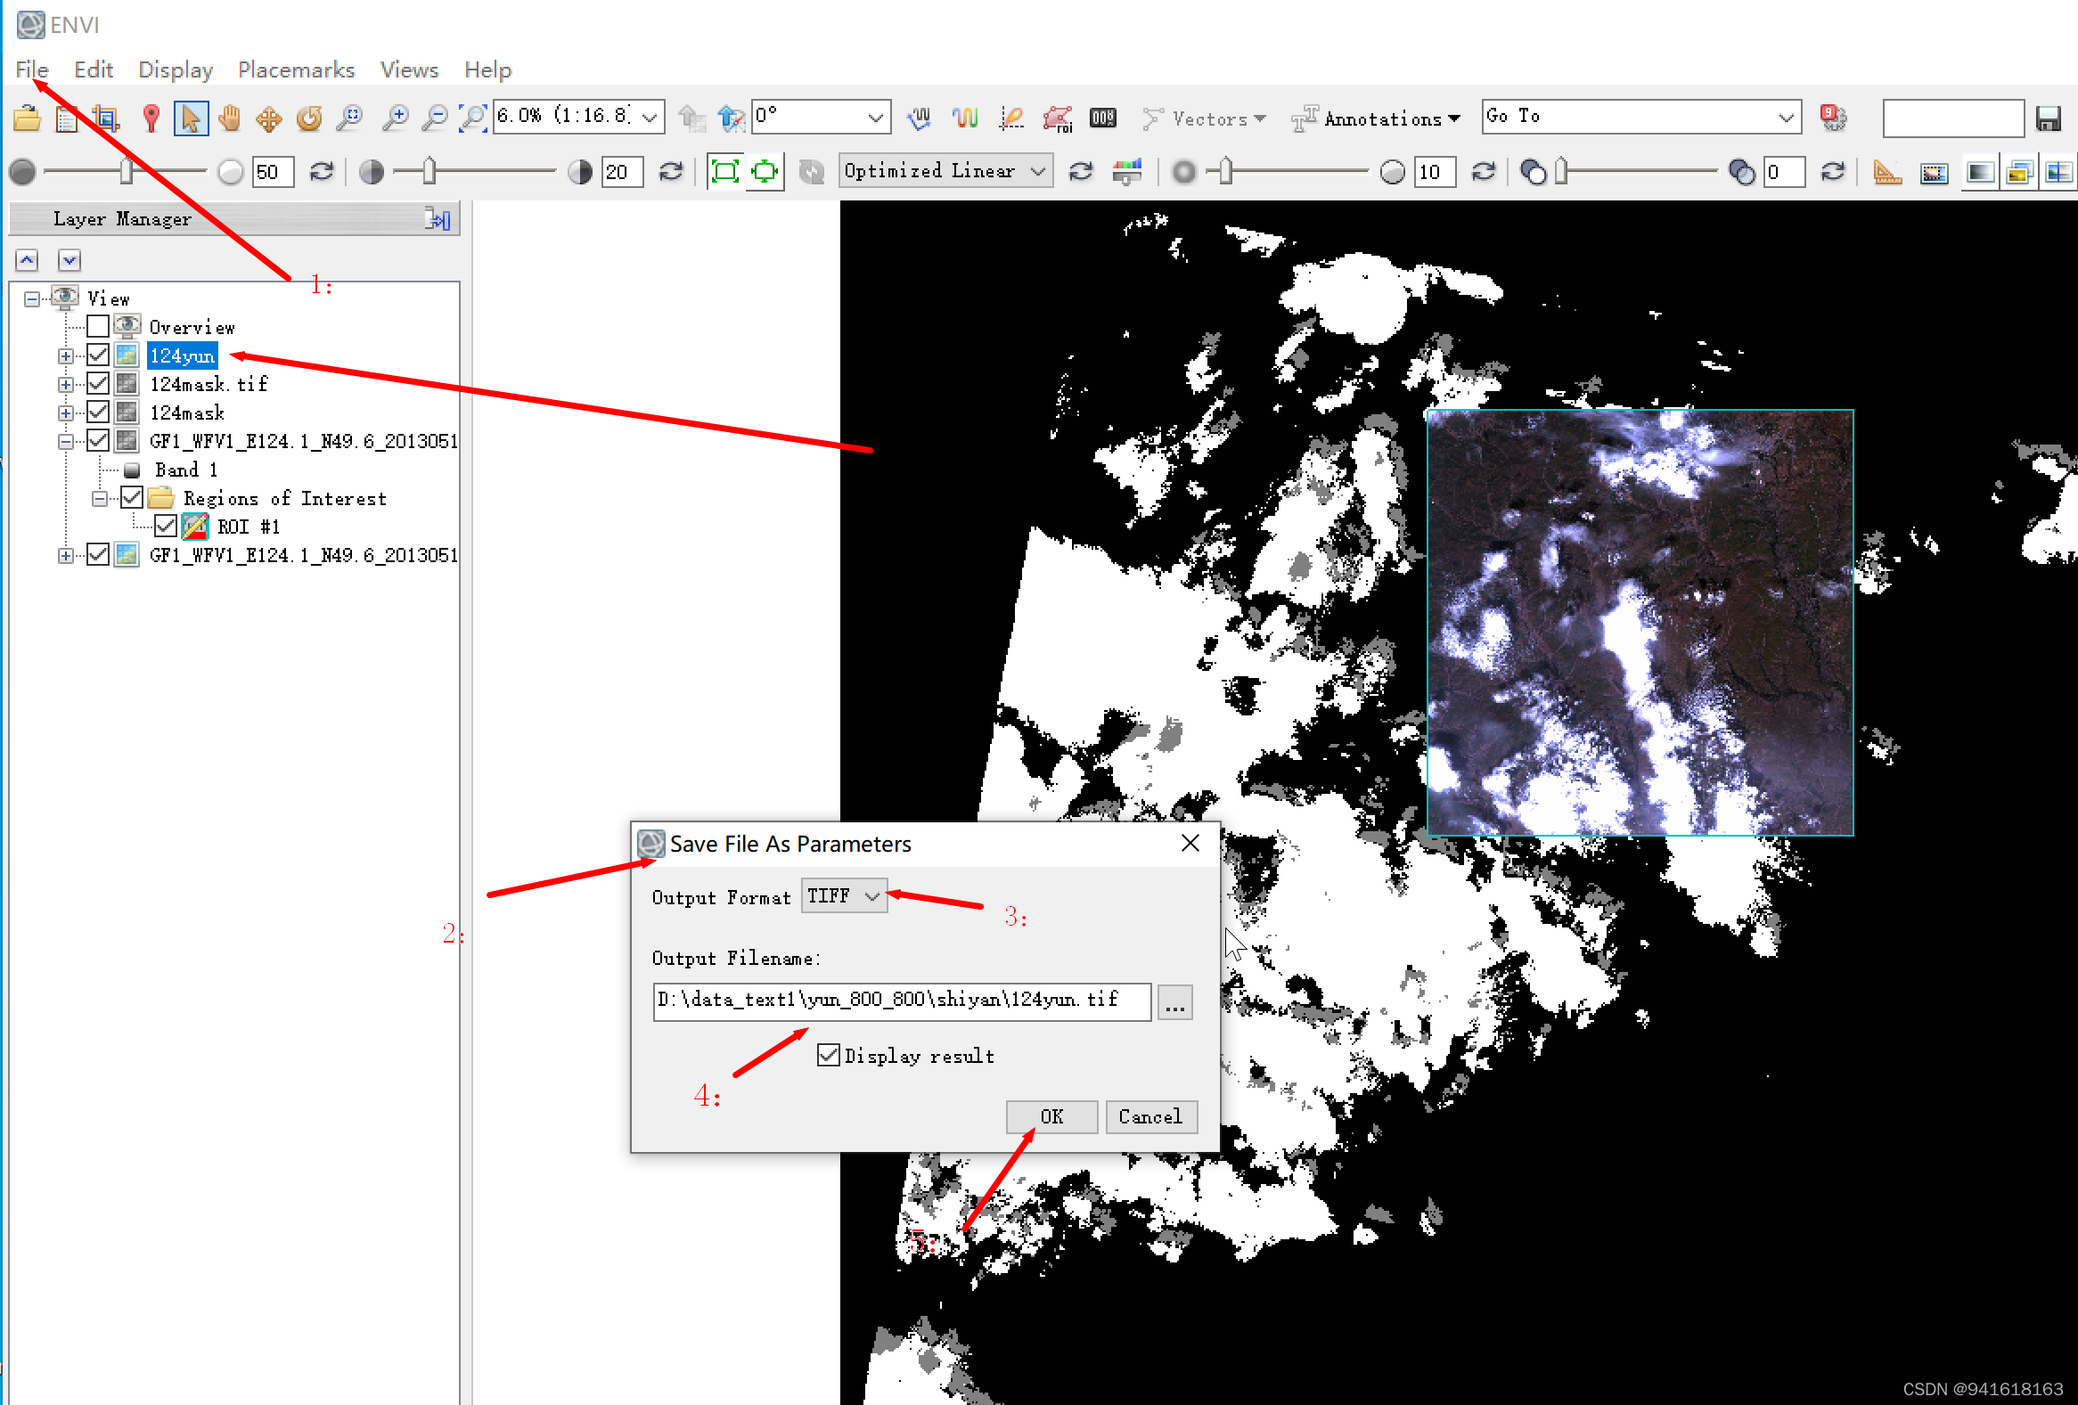
Task: Click the save disk icon at top right
Action: 2048,118
